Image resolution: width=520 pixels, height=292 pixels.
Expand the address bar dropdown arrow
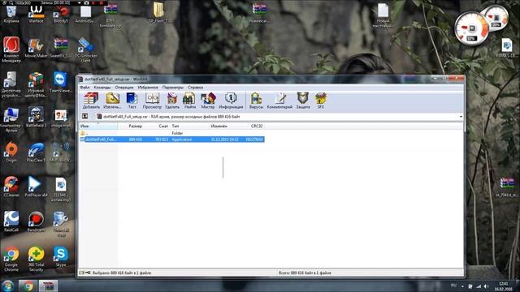pos(461,117)
